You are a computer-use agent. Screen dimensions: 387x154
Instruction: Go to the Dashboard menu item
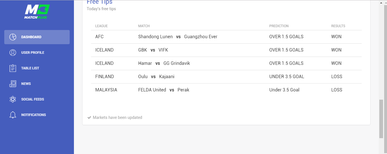(x=37, y=37)
